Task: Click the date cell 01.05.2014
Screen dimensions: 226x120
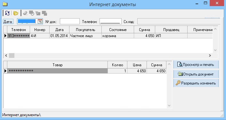Action: coord(60,36)
